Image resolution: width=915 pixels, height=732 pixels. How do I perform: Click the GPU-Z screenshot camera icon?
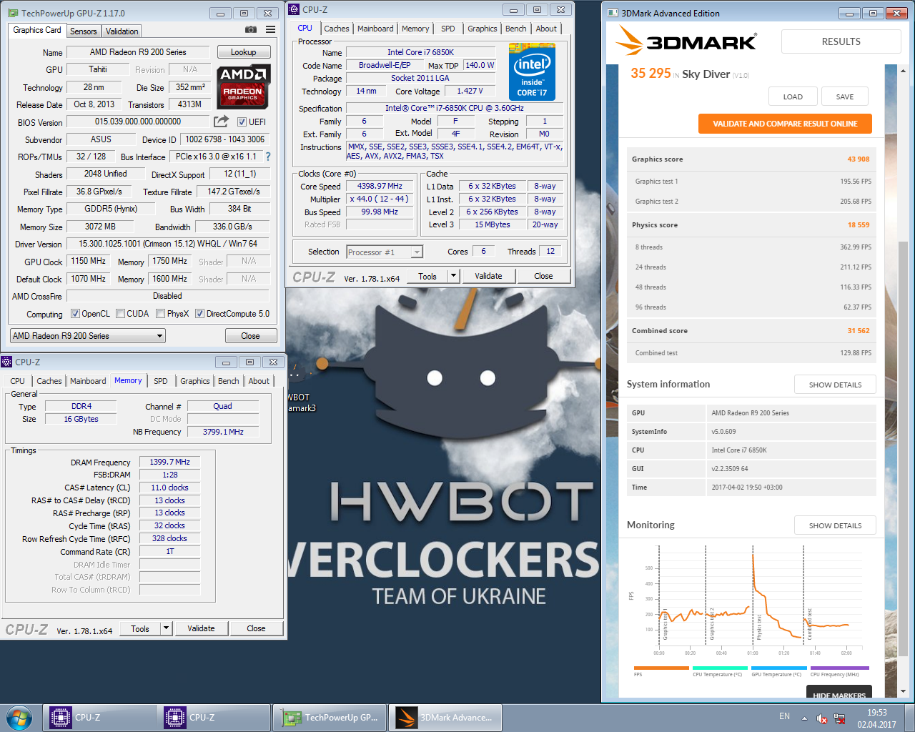coord(251,30)
